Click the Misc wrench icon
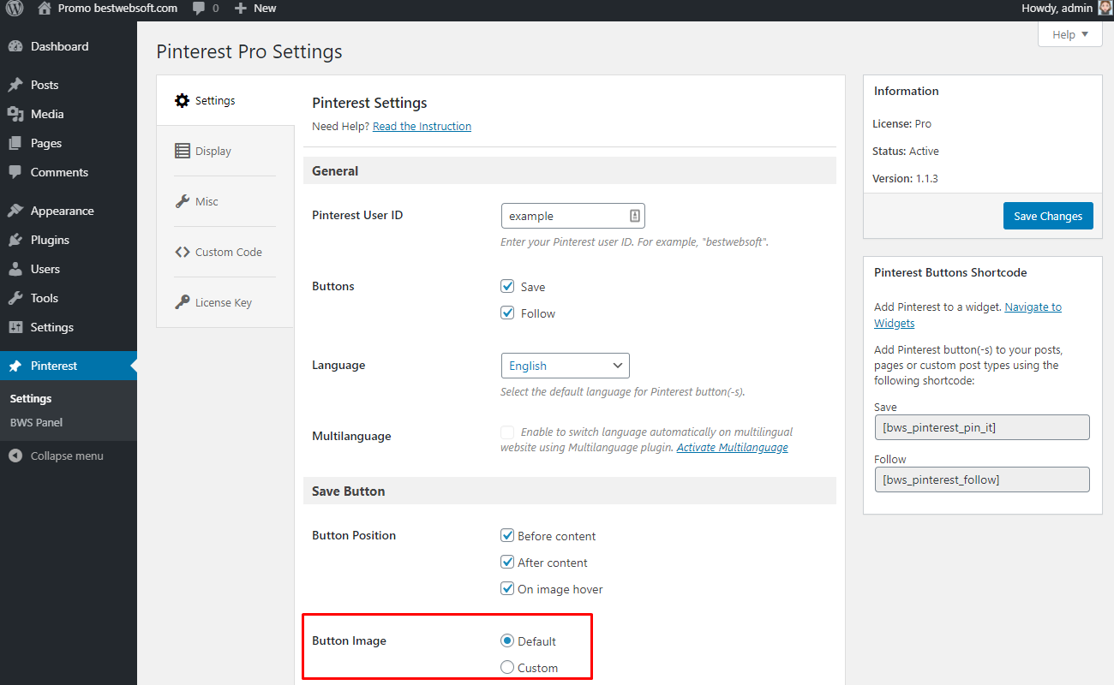 tap(183, 201)
